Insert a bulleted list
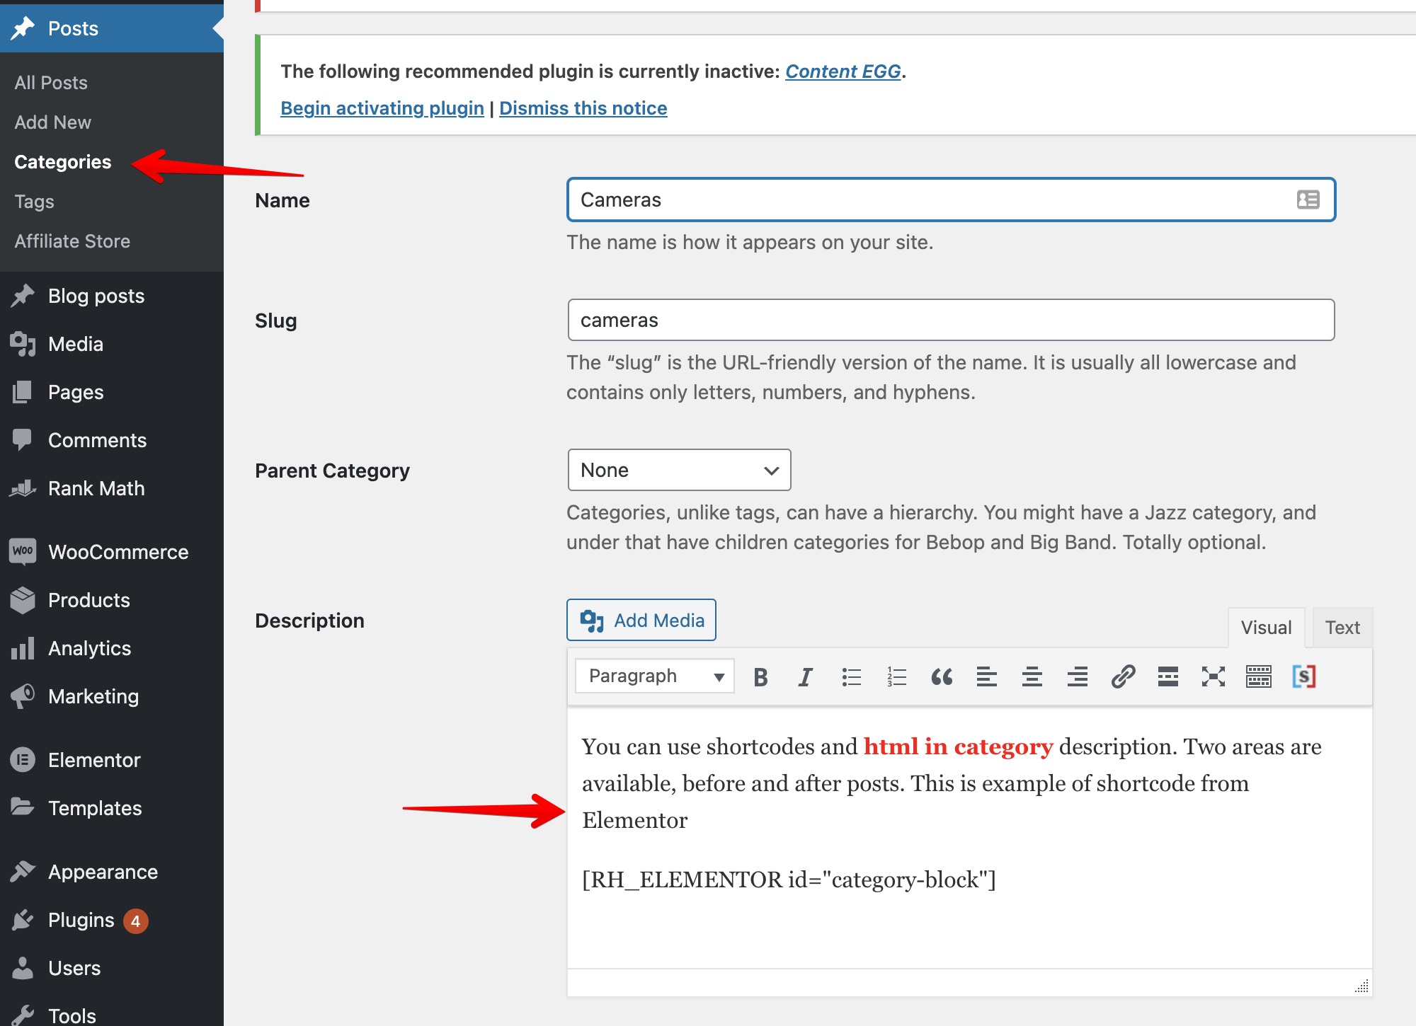 click(x=851, y=676)
